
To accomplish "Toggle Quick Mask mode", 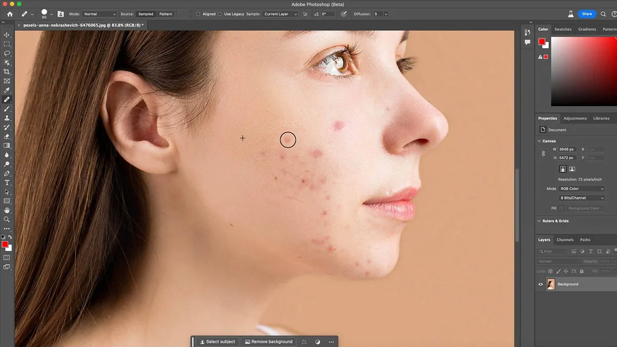I will 7,257.
